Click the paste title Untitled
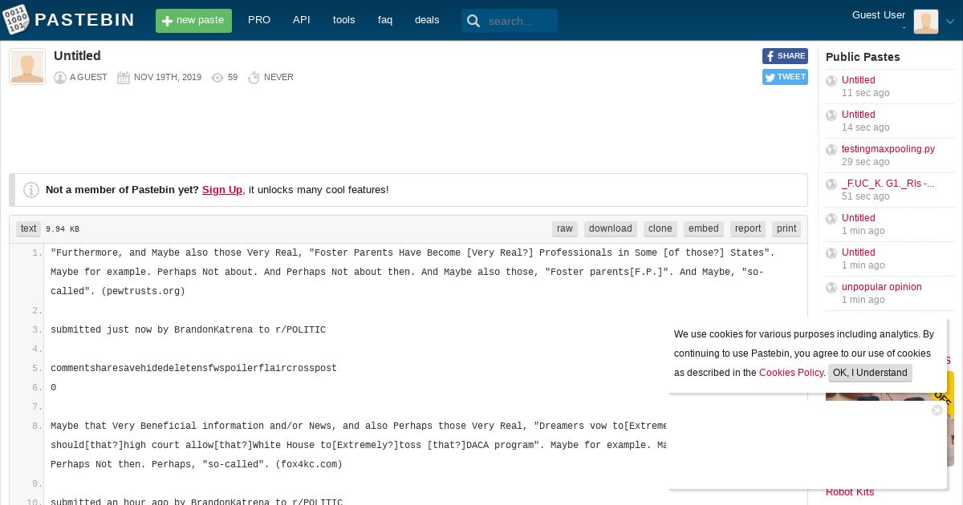963x505 pixels. [x=77, y=56]
